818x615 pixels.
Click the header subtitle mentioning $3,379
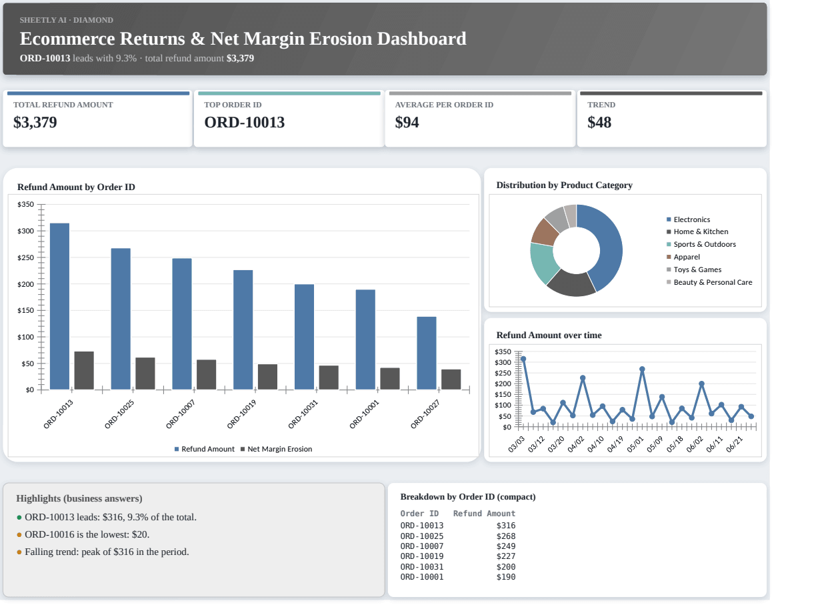[137, 58]
